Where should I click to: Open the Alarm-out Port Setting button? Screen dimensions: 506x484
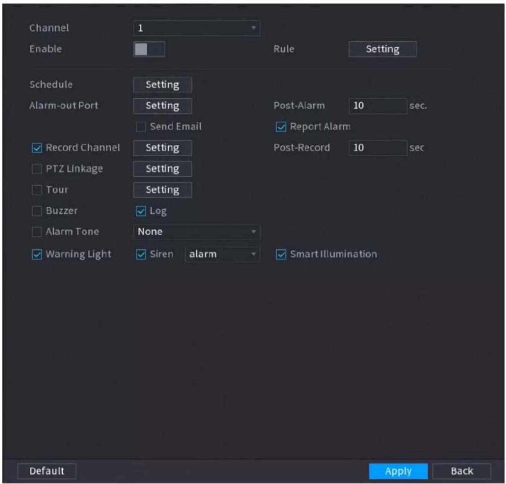point(162,106)
